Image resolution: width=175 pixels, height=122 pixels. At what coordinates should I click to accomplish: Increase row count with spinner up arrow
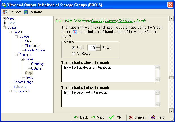pyautogui.click(x=98, y=46)
